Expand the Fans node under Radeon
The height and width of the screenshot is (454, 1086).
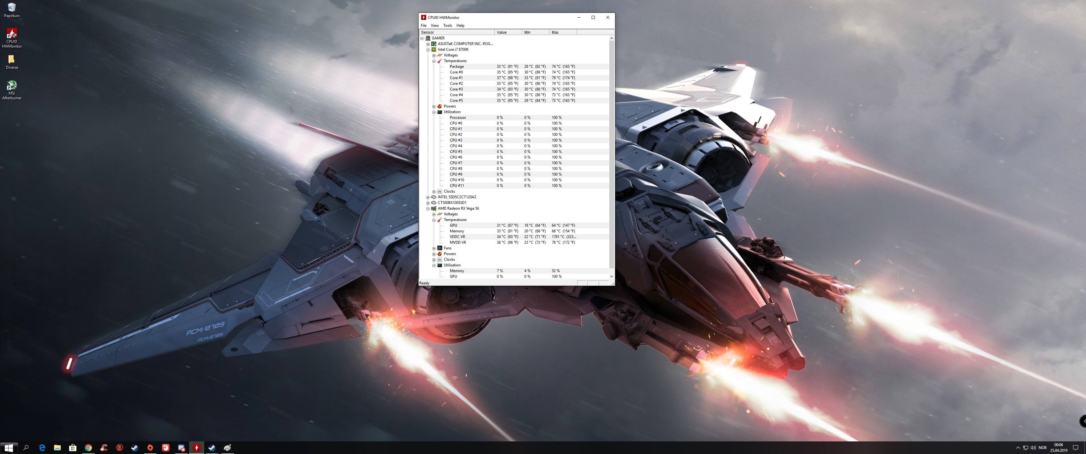point(434,248)
